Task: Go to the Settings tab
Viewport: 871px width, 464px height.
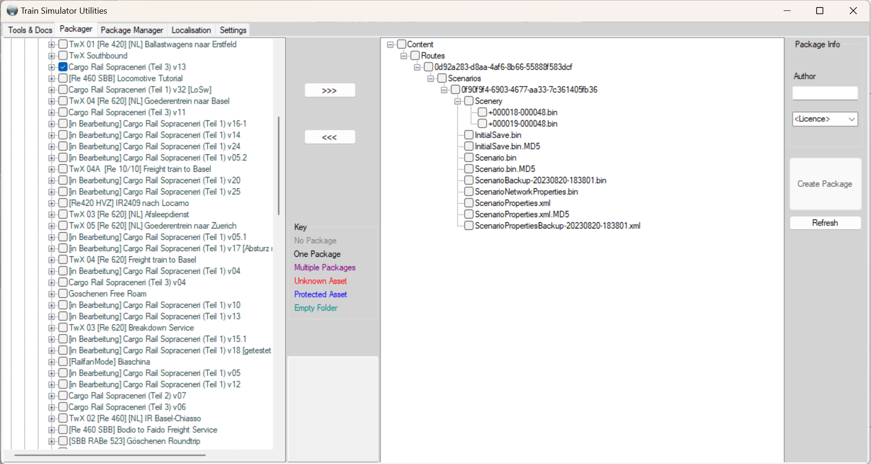Action: pyautogui.click(x=233, y=30)
